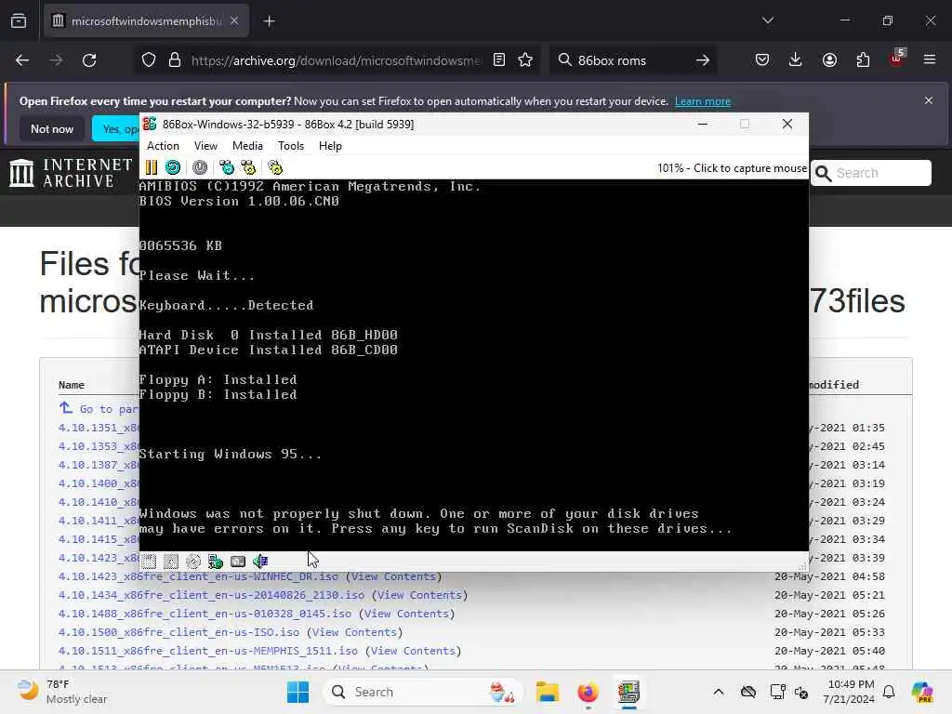
Task: Open notifications bell icon
Action: coord(889,692)
